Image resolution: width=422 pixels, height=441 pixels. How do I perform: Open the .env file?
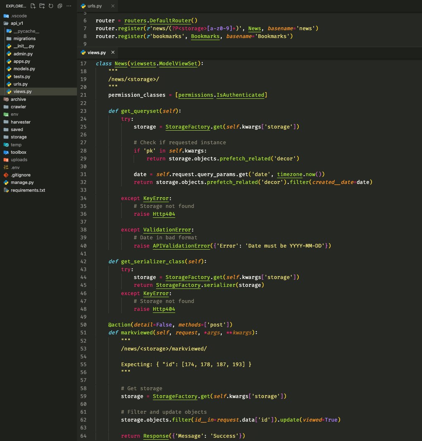pyautogui.click(x=38, y=167)
